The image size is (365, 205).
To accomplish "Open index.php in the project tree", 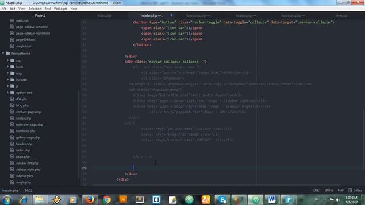I will pos(23,150).
